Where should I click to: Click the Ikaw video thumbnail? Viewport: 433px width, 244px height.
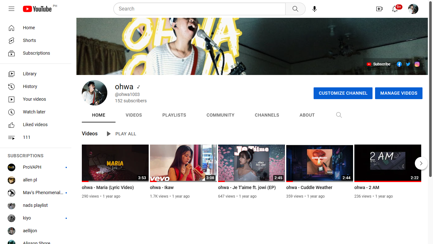(183, 163)
